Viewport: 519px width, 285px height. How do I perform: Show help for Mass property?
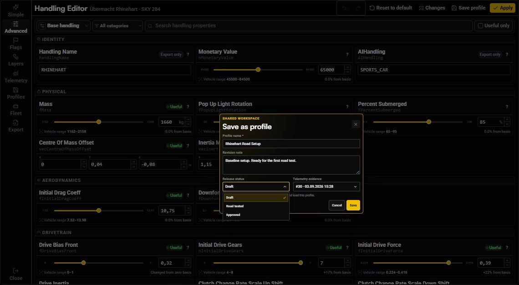pos(188,107)
